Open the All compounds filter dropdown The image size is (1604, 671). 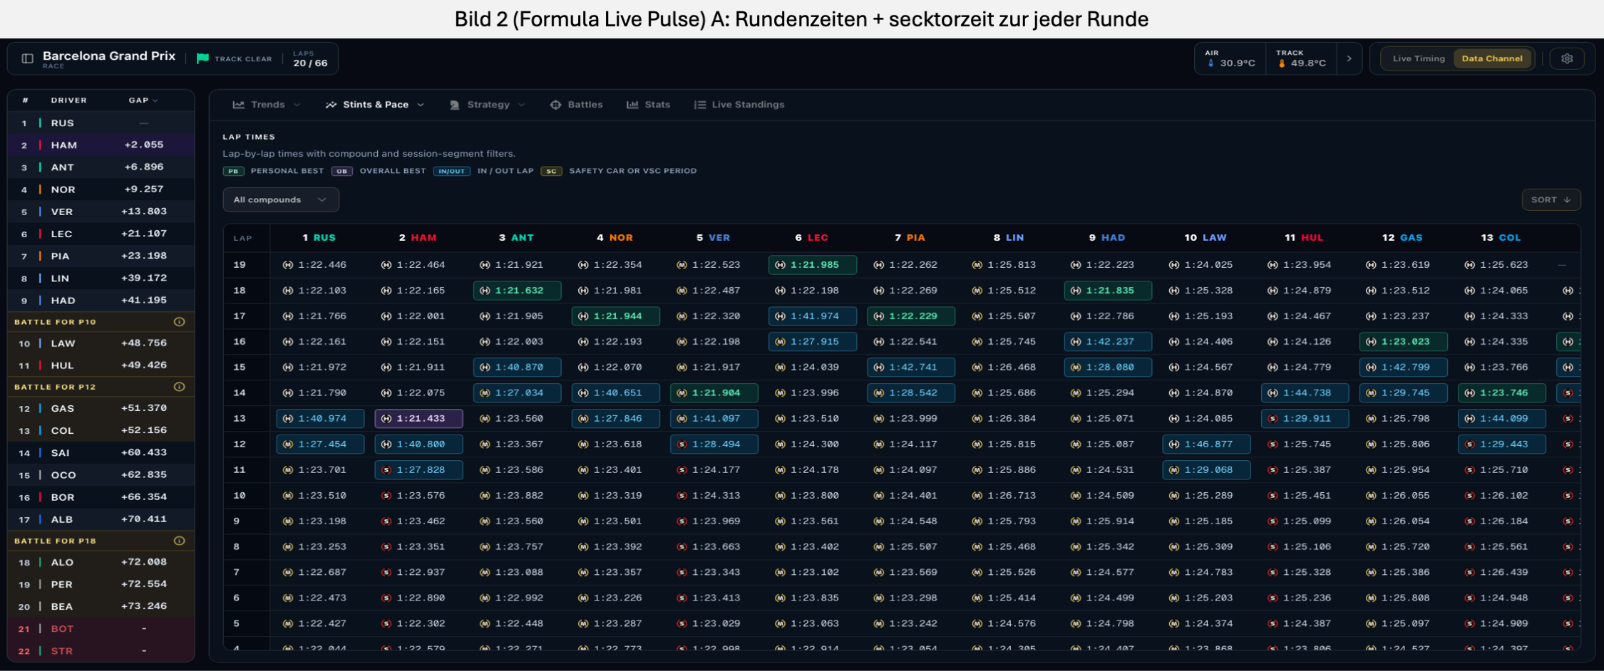point(281,199)
